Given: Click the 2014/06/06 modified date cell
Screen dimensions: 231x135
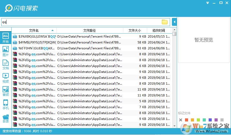Looking at the screenshot, I should pyautogui.click(x=159, y=48).
